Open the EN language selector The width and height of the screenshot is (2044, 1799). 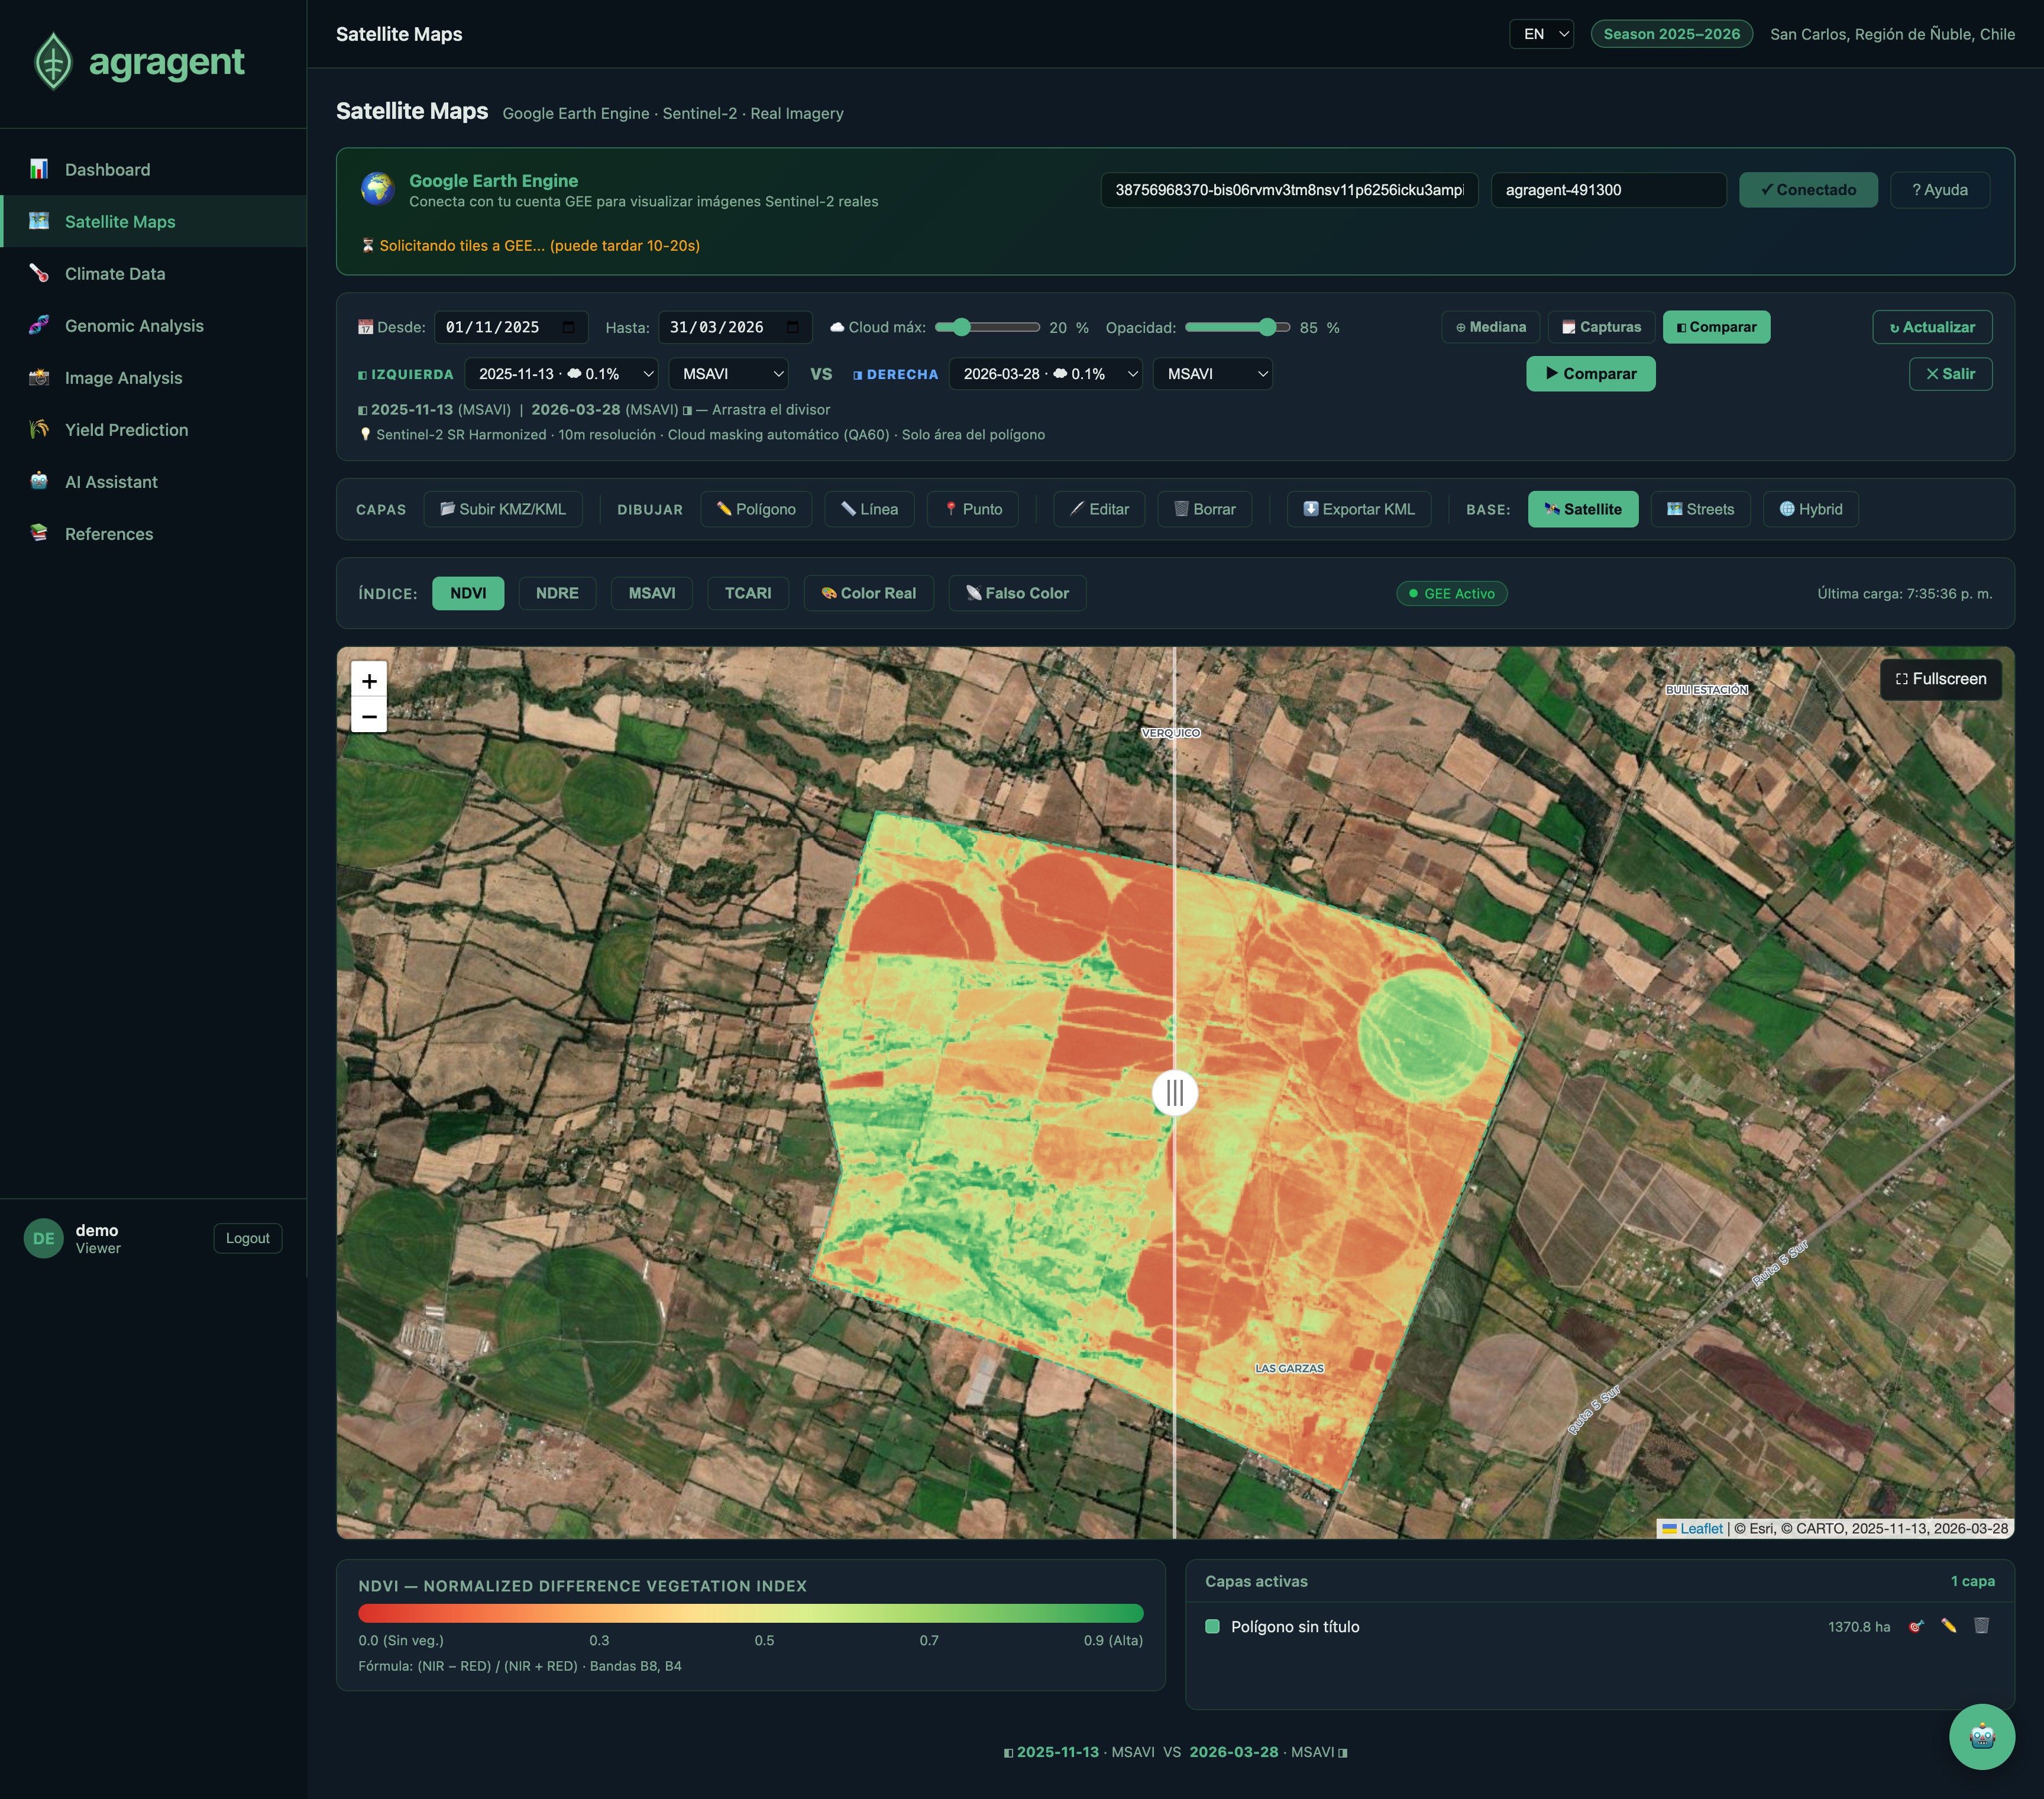point(1540,33)
